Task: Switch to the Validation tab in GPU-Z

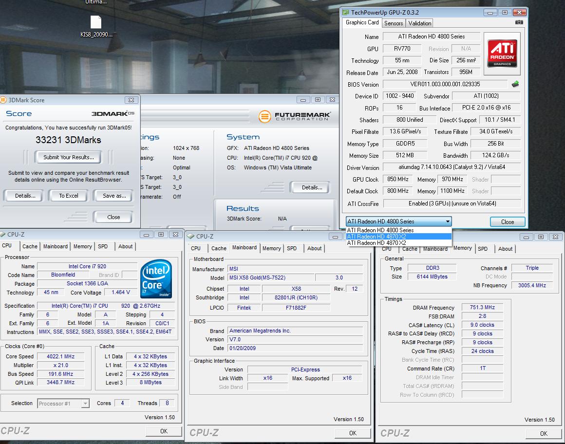Action: pos(419,23)
